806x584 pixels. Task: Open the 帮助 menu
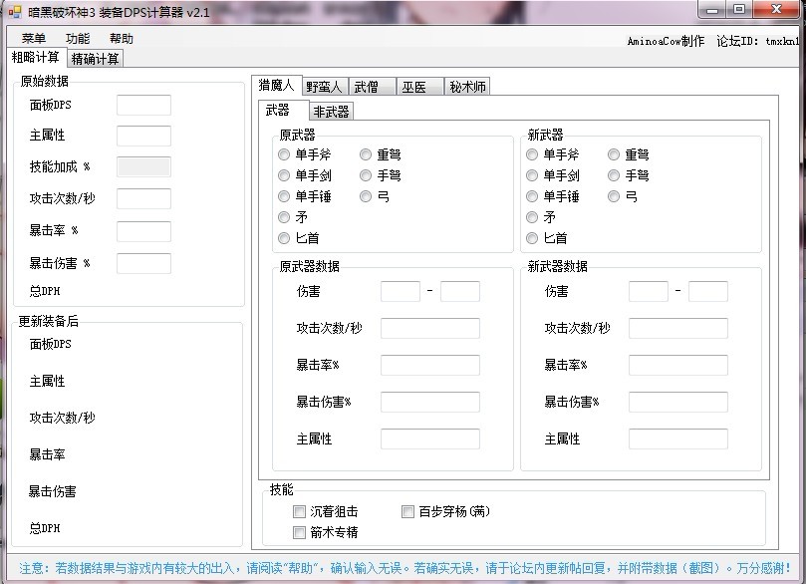(x=121, y=39)
